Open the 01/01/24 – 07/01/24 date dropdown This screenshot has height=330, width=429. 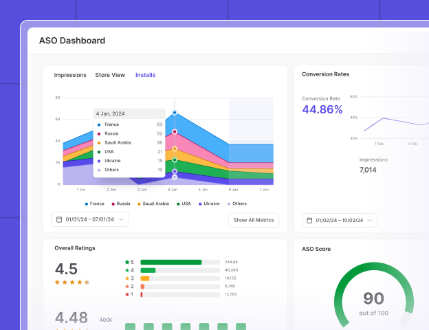tap(89, 220)
